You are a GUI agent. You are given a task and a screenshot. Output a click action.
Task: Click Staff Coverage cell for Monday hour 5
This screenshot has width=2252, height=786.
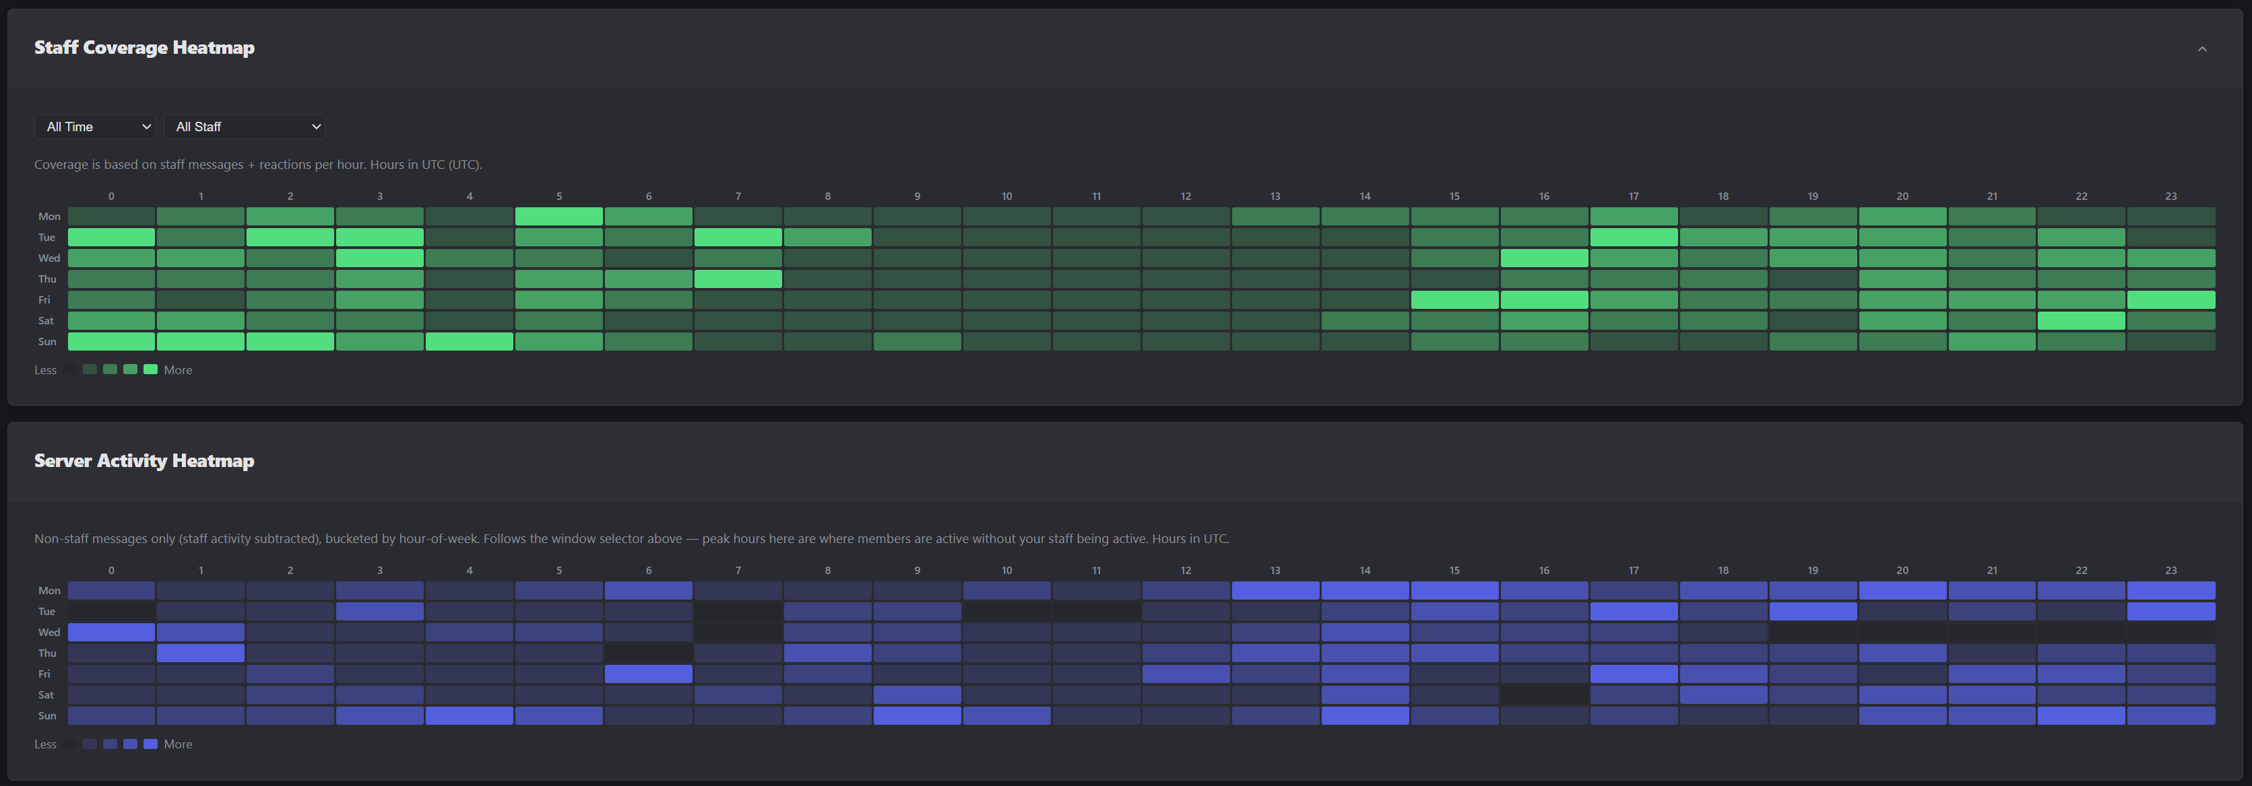[558, 216]
